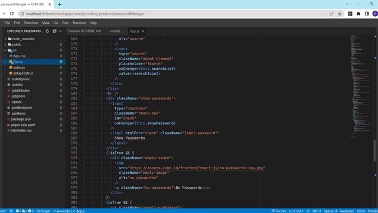Open the browser extensions puzzle icon

(x=359, y=14)
